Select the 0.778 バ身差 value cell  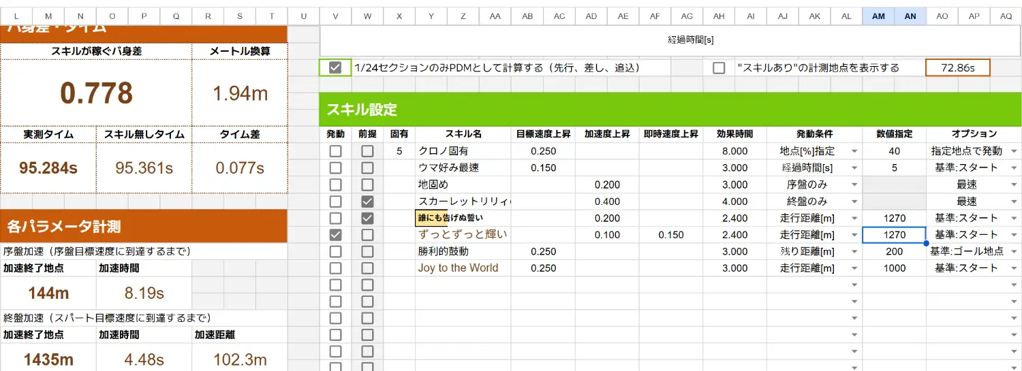(96, 93)
